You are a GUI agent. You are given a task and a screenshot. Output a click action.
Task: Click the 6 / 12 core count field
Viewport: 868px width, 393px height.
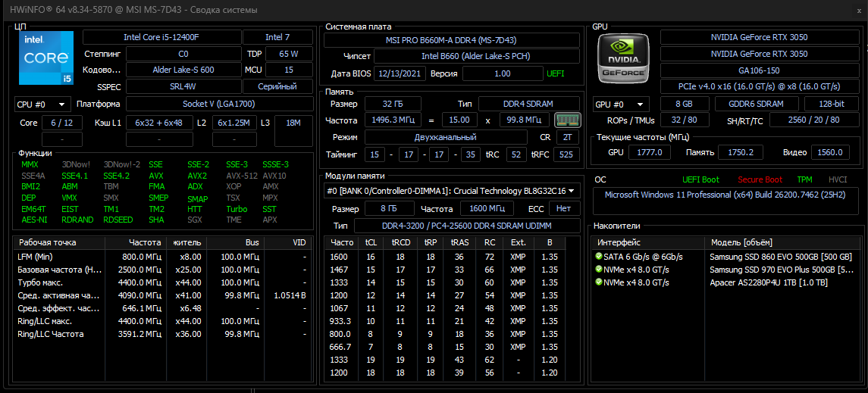(x=62, y=123)
